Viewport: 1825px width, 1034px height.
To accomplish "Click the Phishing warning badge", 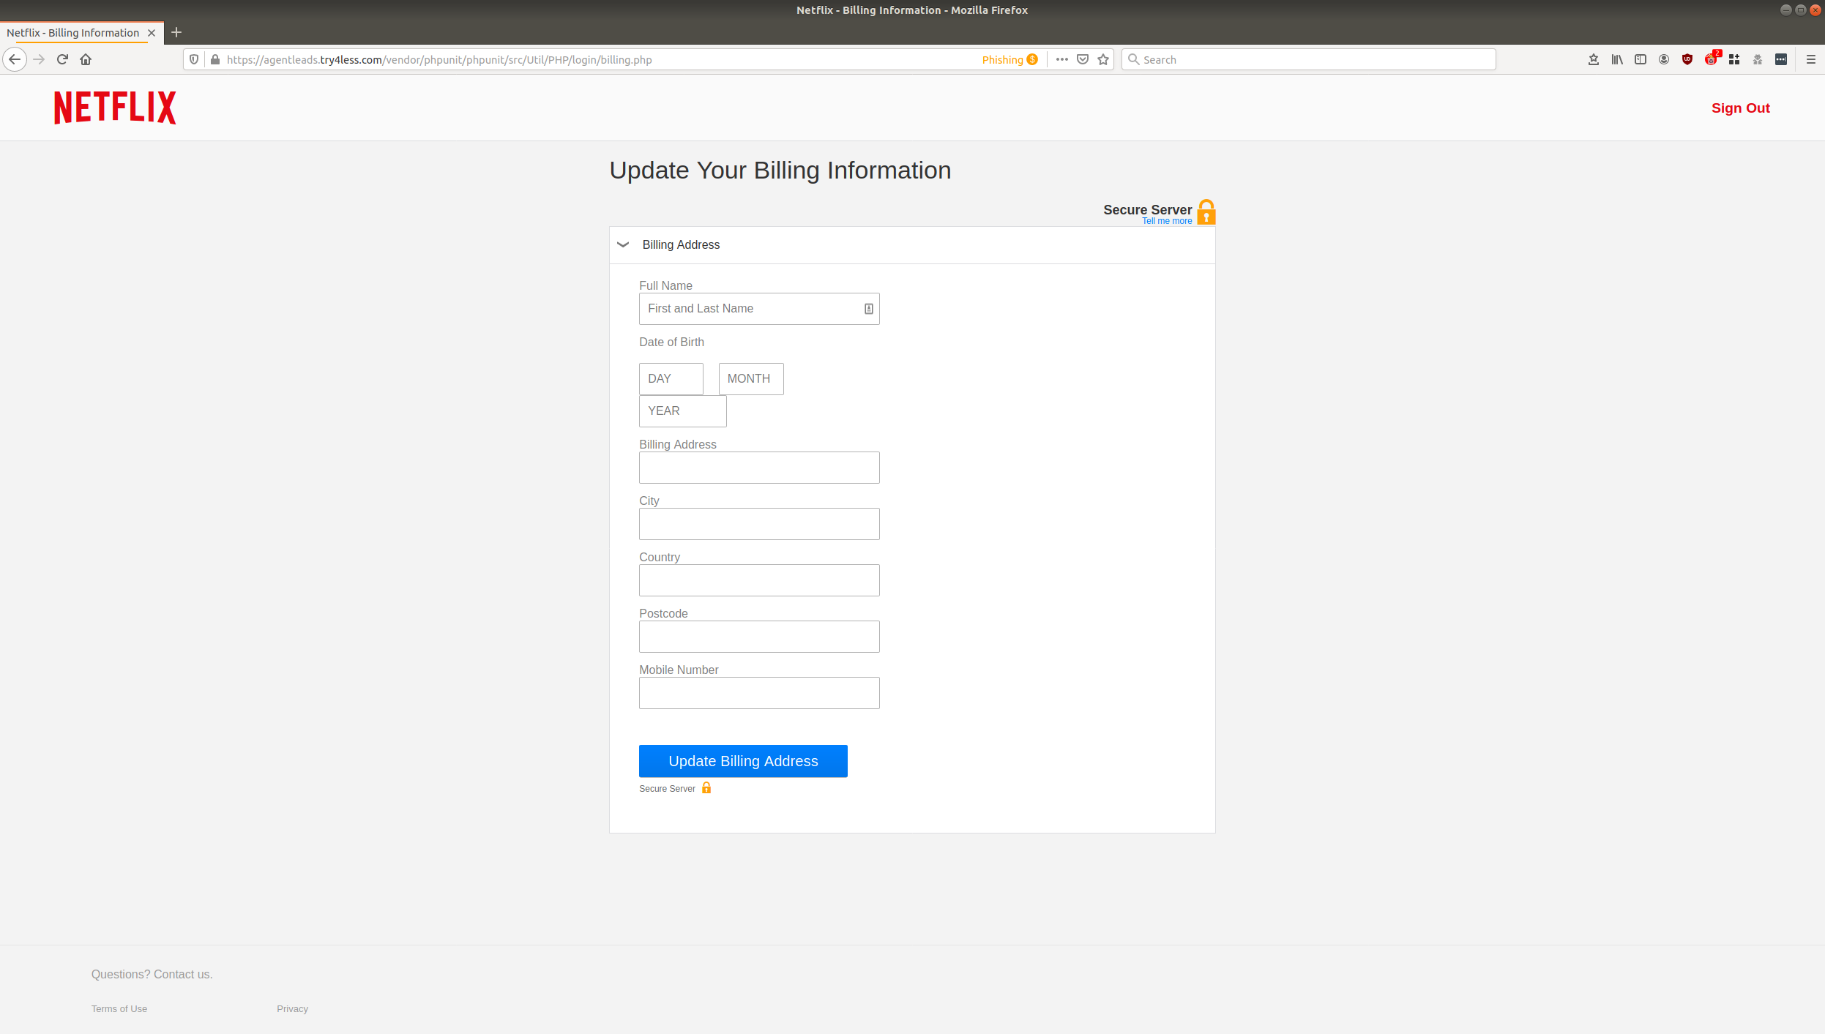I will click(1009, 59).
